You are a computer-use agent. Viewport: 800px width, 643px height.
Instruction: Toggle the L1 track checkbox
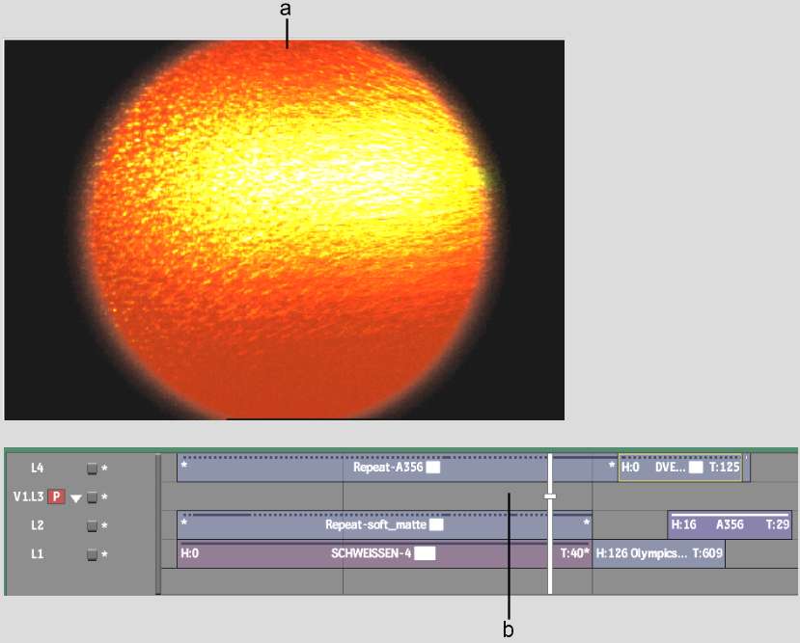pos(92,554)
